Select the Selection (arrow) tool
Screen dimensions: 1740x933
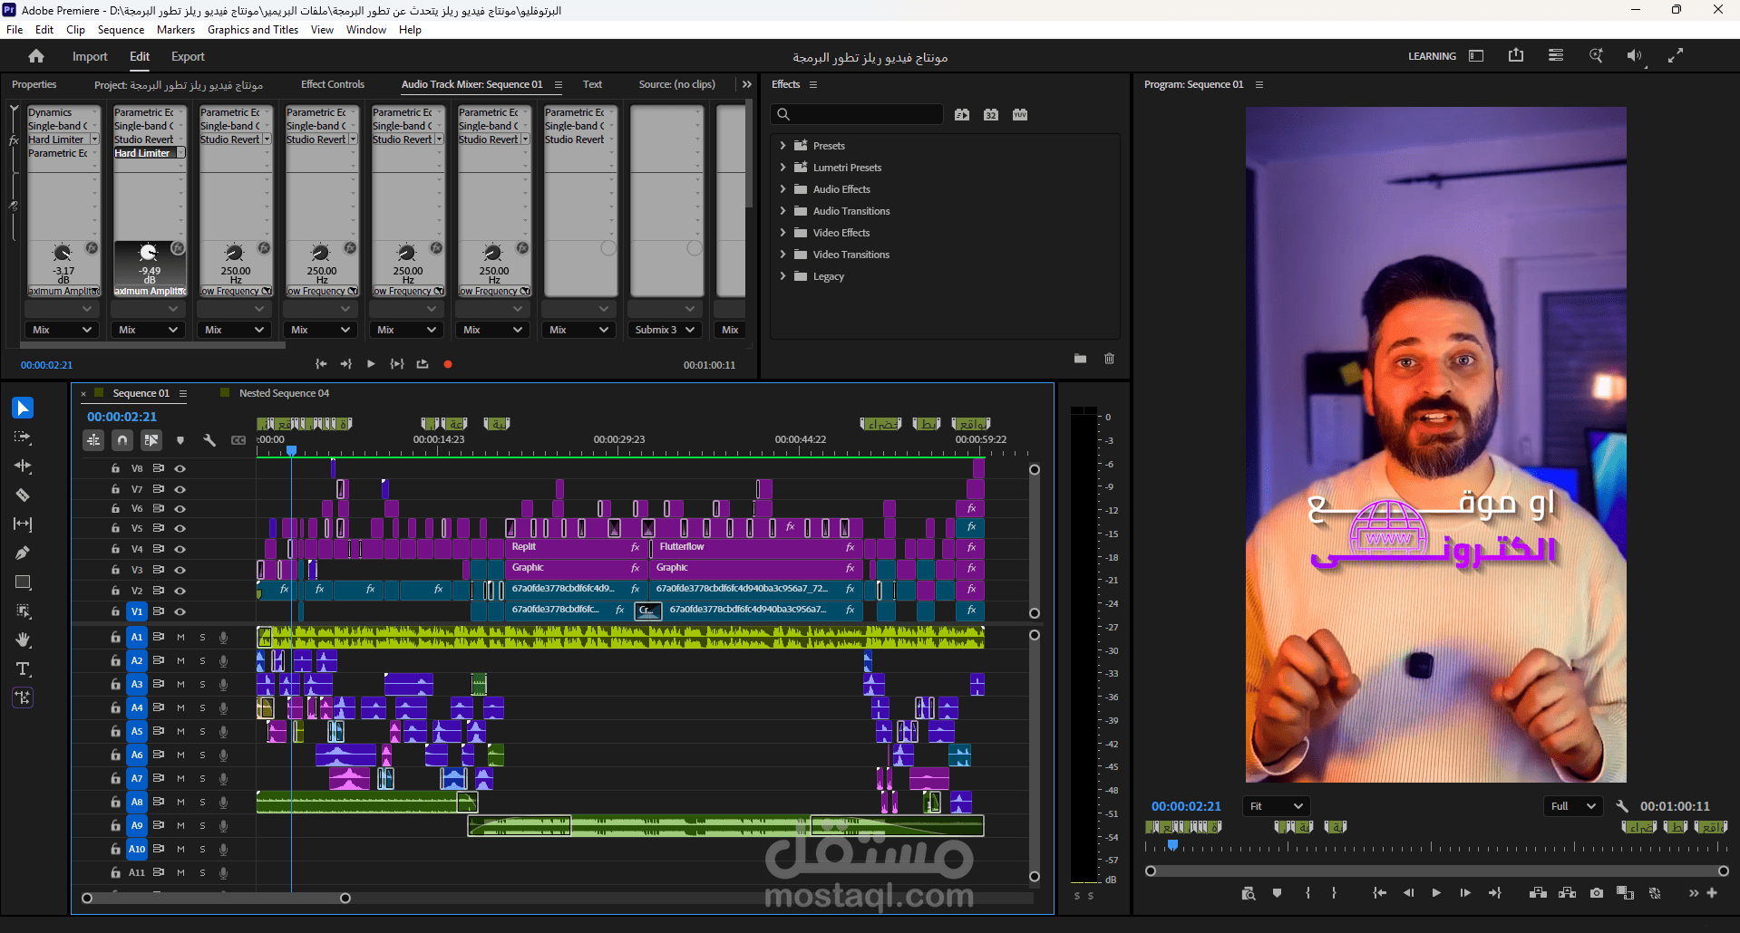[x=23, y=409]
